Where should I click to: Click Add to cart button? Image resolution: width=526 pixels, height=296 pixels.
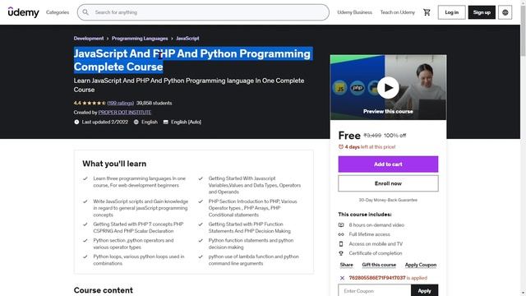pyautogui.click(x=388, y=164)
